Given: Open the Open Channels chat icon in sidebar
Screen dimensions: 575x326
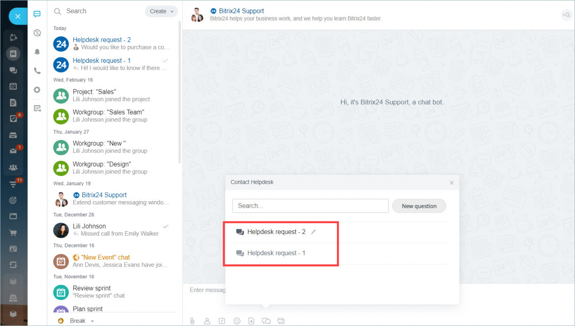Looking at the screenshot, I should point(37,33).
